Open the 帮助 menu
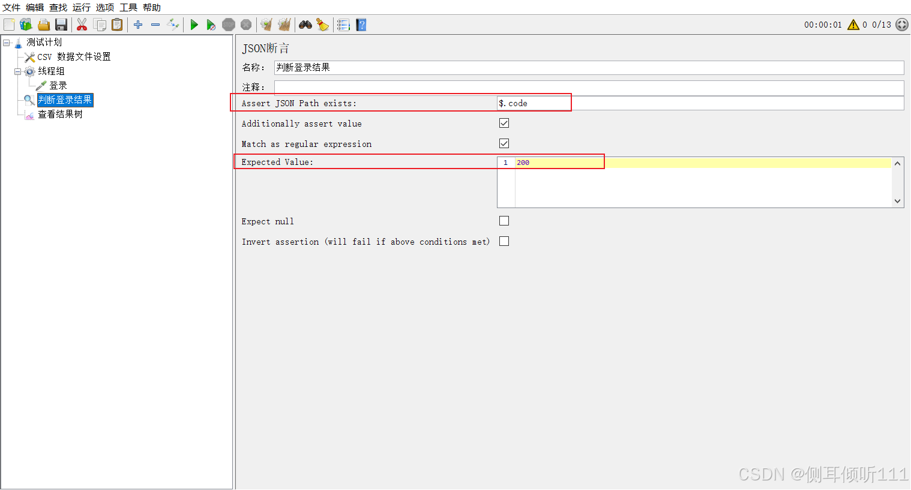 (x=152, y=7)
